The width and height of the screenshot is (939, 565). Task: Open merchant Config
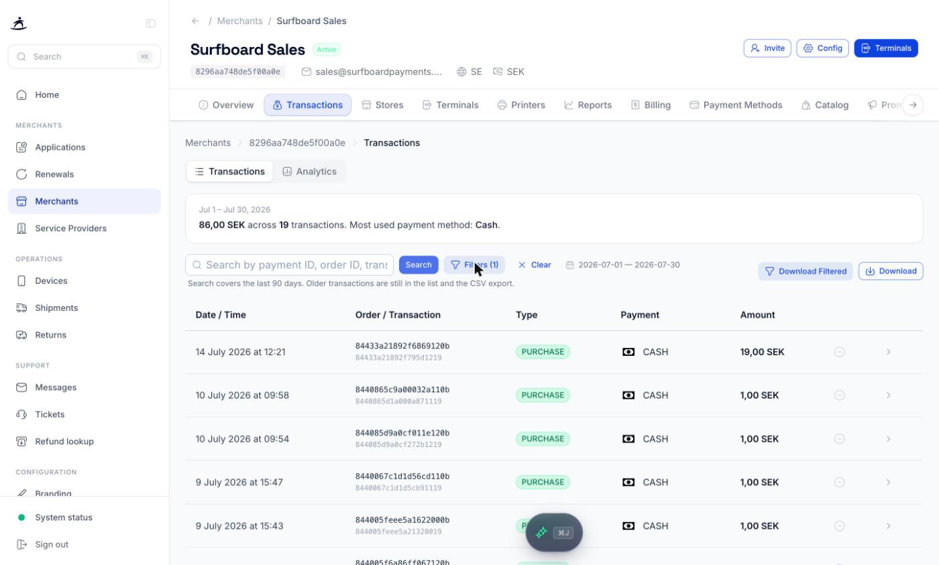click(823, 48)
